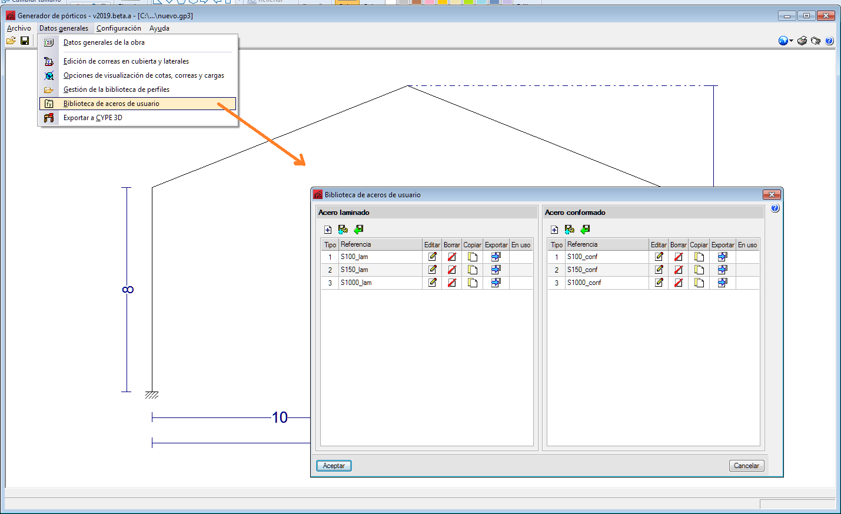Export the S150_lam steel
The height and width of the screenshot is (514, 841).
(x=496, y=270)
